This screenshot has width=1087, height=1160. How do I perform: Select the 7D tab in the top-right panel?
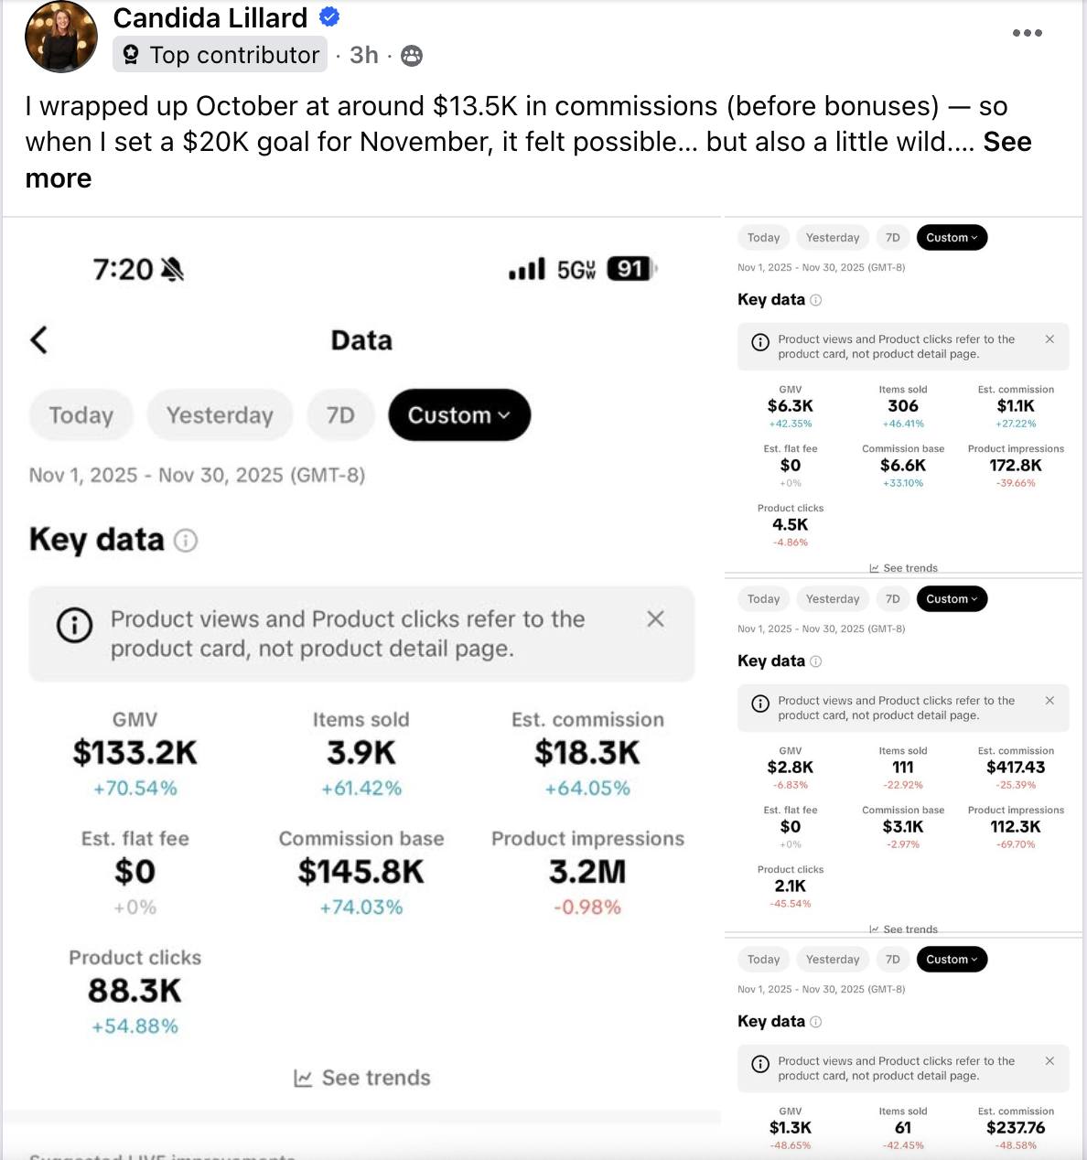pyautogui.click(x=893, y=237)
